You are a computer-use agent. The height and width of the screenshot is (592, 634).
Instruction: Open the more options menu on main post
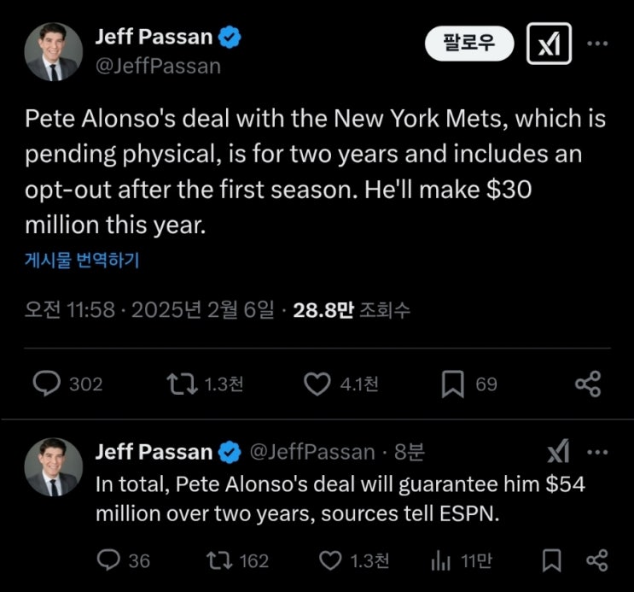click(598, 44)
